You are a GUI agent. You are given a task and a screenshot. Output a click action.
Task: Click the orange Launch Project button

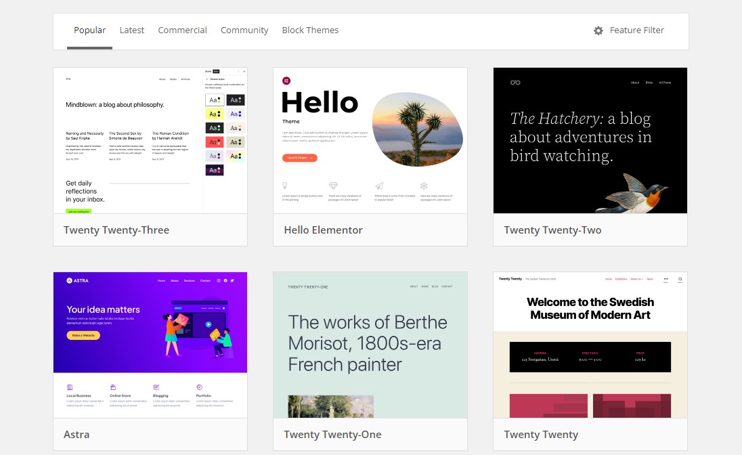pos(299,158)
